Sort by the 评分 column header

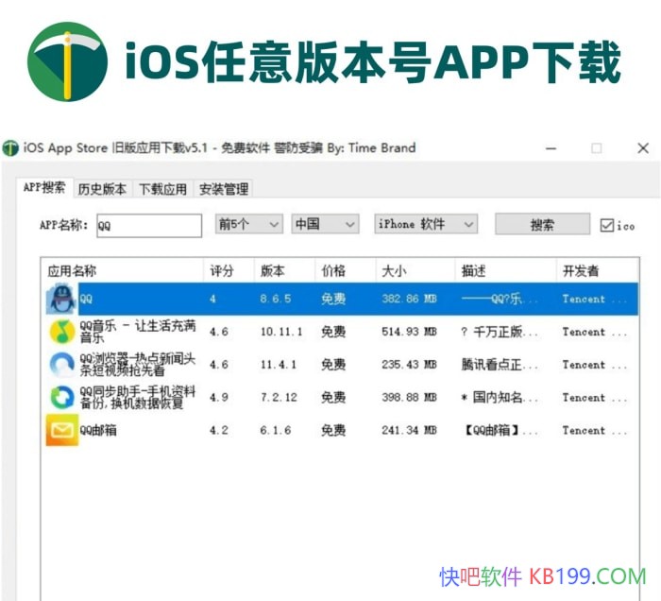222,271
